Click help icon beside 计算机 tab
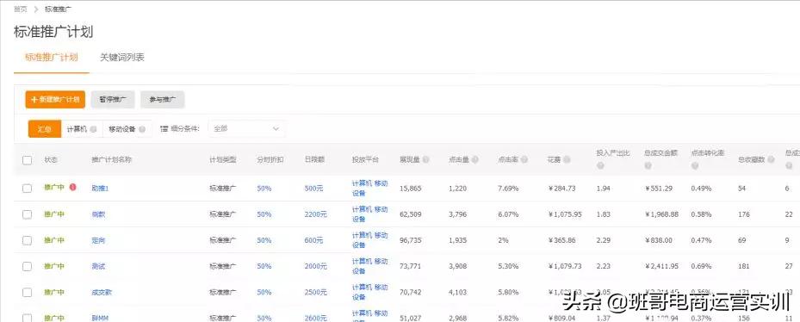 coord(93,129)
